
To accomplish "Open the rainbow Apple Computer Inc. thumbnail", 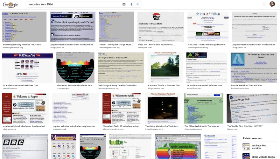I will (x=178, y=147).
